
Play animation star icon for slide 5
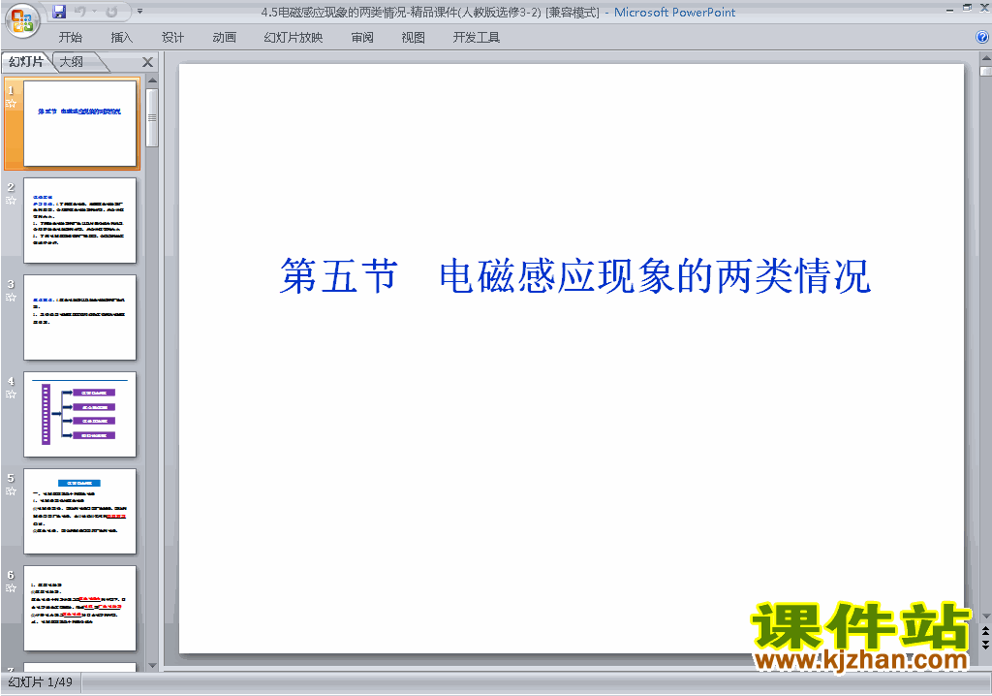(11, 490)
